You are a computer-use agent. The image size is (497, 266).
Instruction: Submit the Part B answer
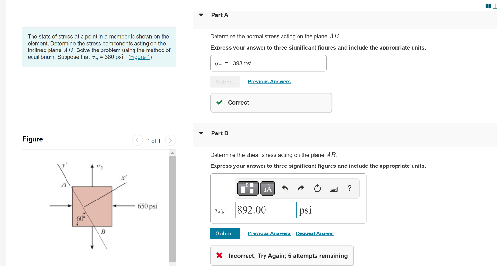click(225, 233)
